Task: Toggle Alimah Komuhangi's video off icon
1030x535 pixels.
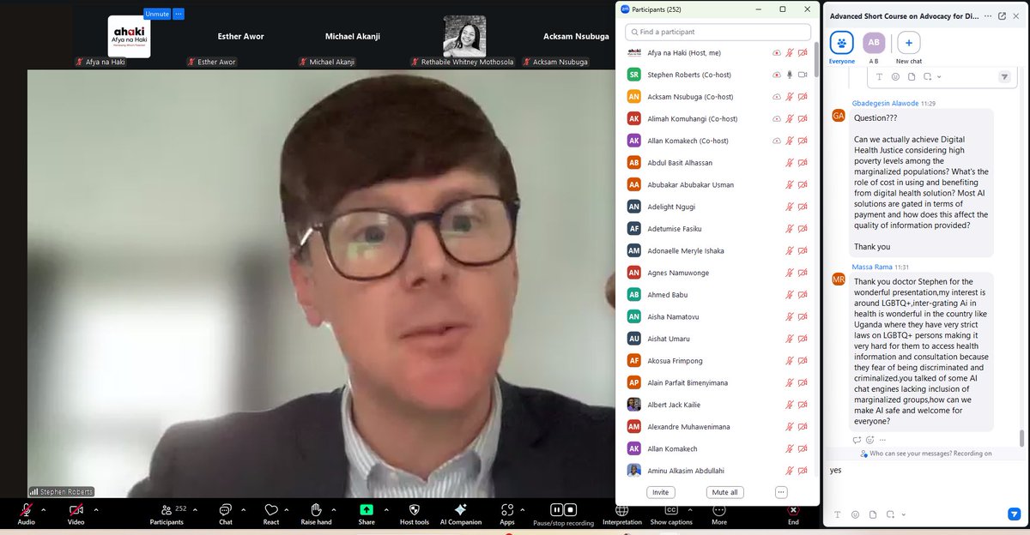Action: pyautogui.click(x=803, y=118)
